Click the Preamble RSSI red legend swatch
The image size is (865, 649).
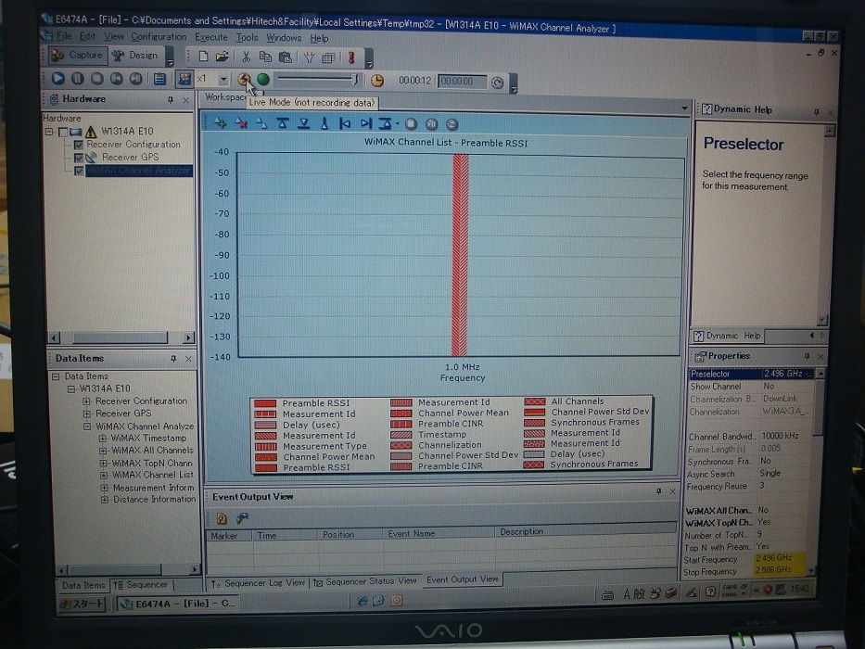pos(265,403)
